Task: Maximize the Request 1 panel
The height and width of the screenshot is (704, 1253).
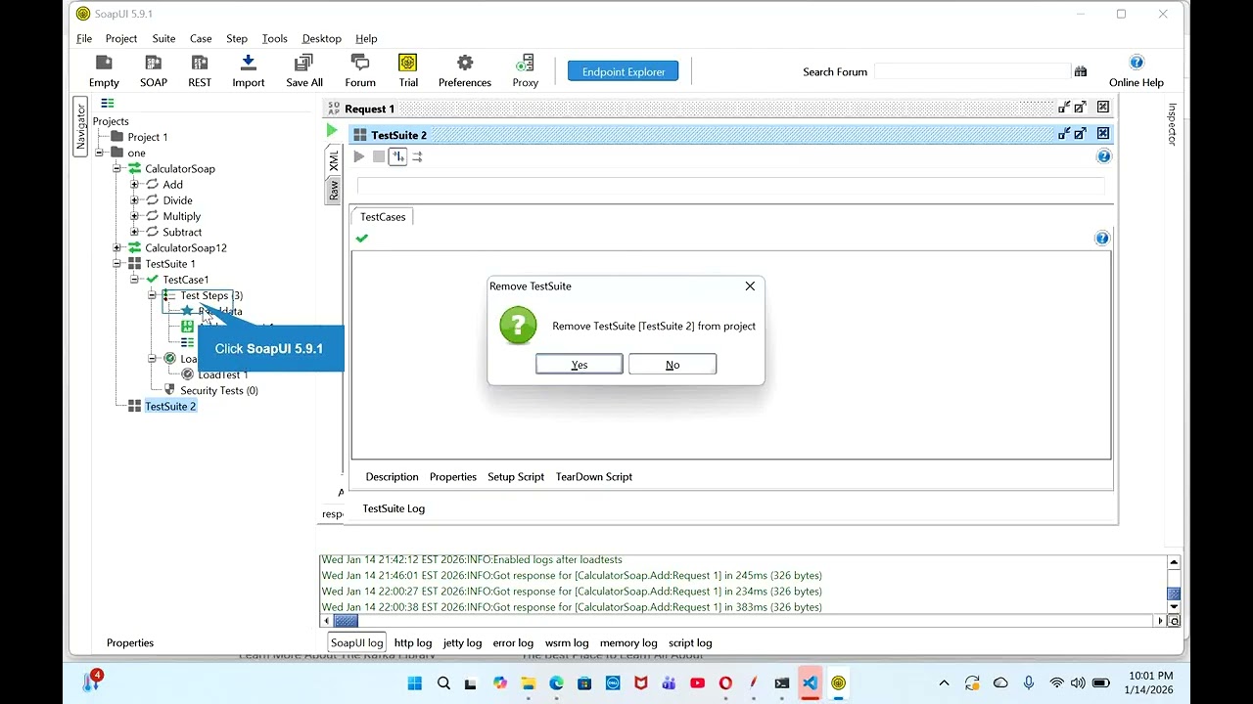Action: point(1081,108)
